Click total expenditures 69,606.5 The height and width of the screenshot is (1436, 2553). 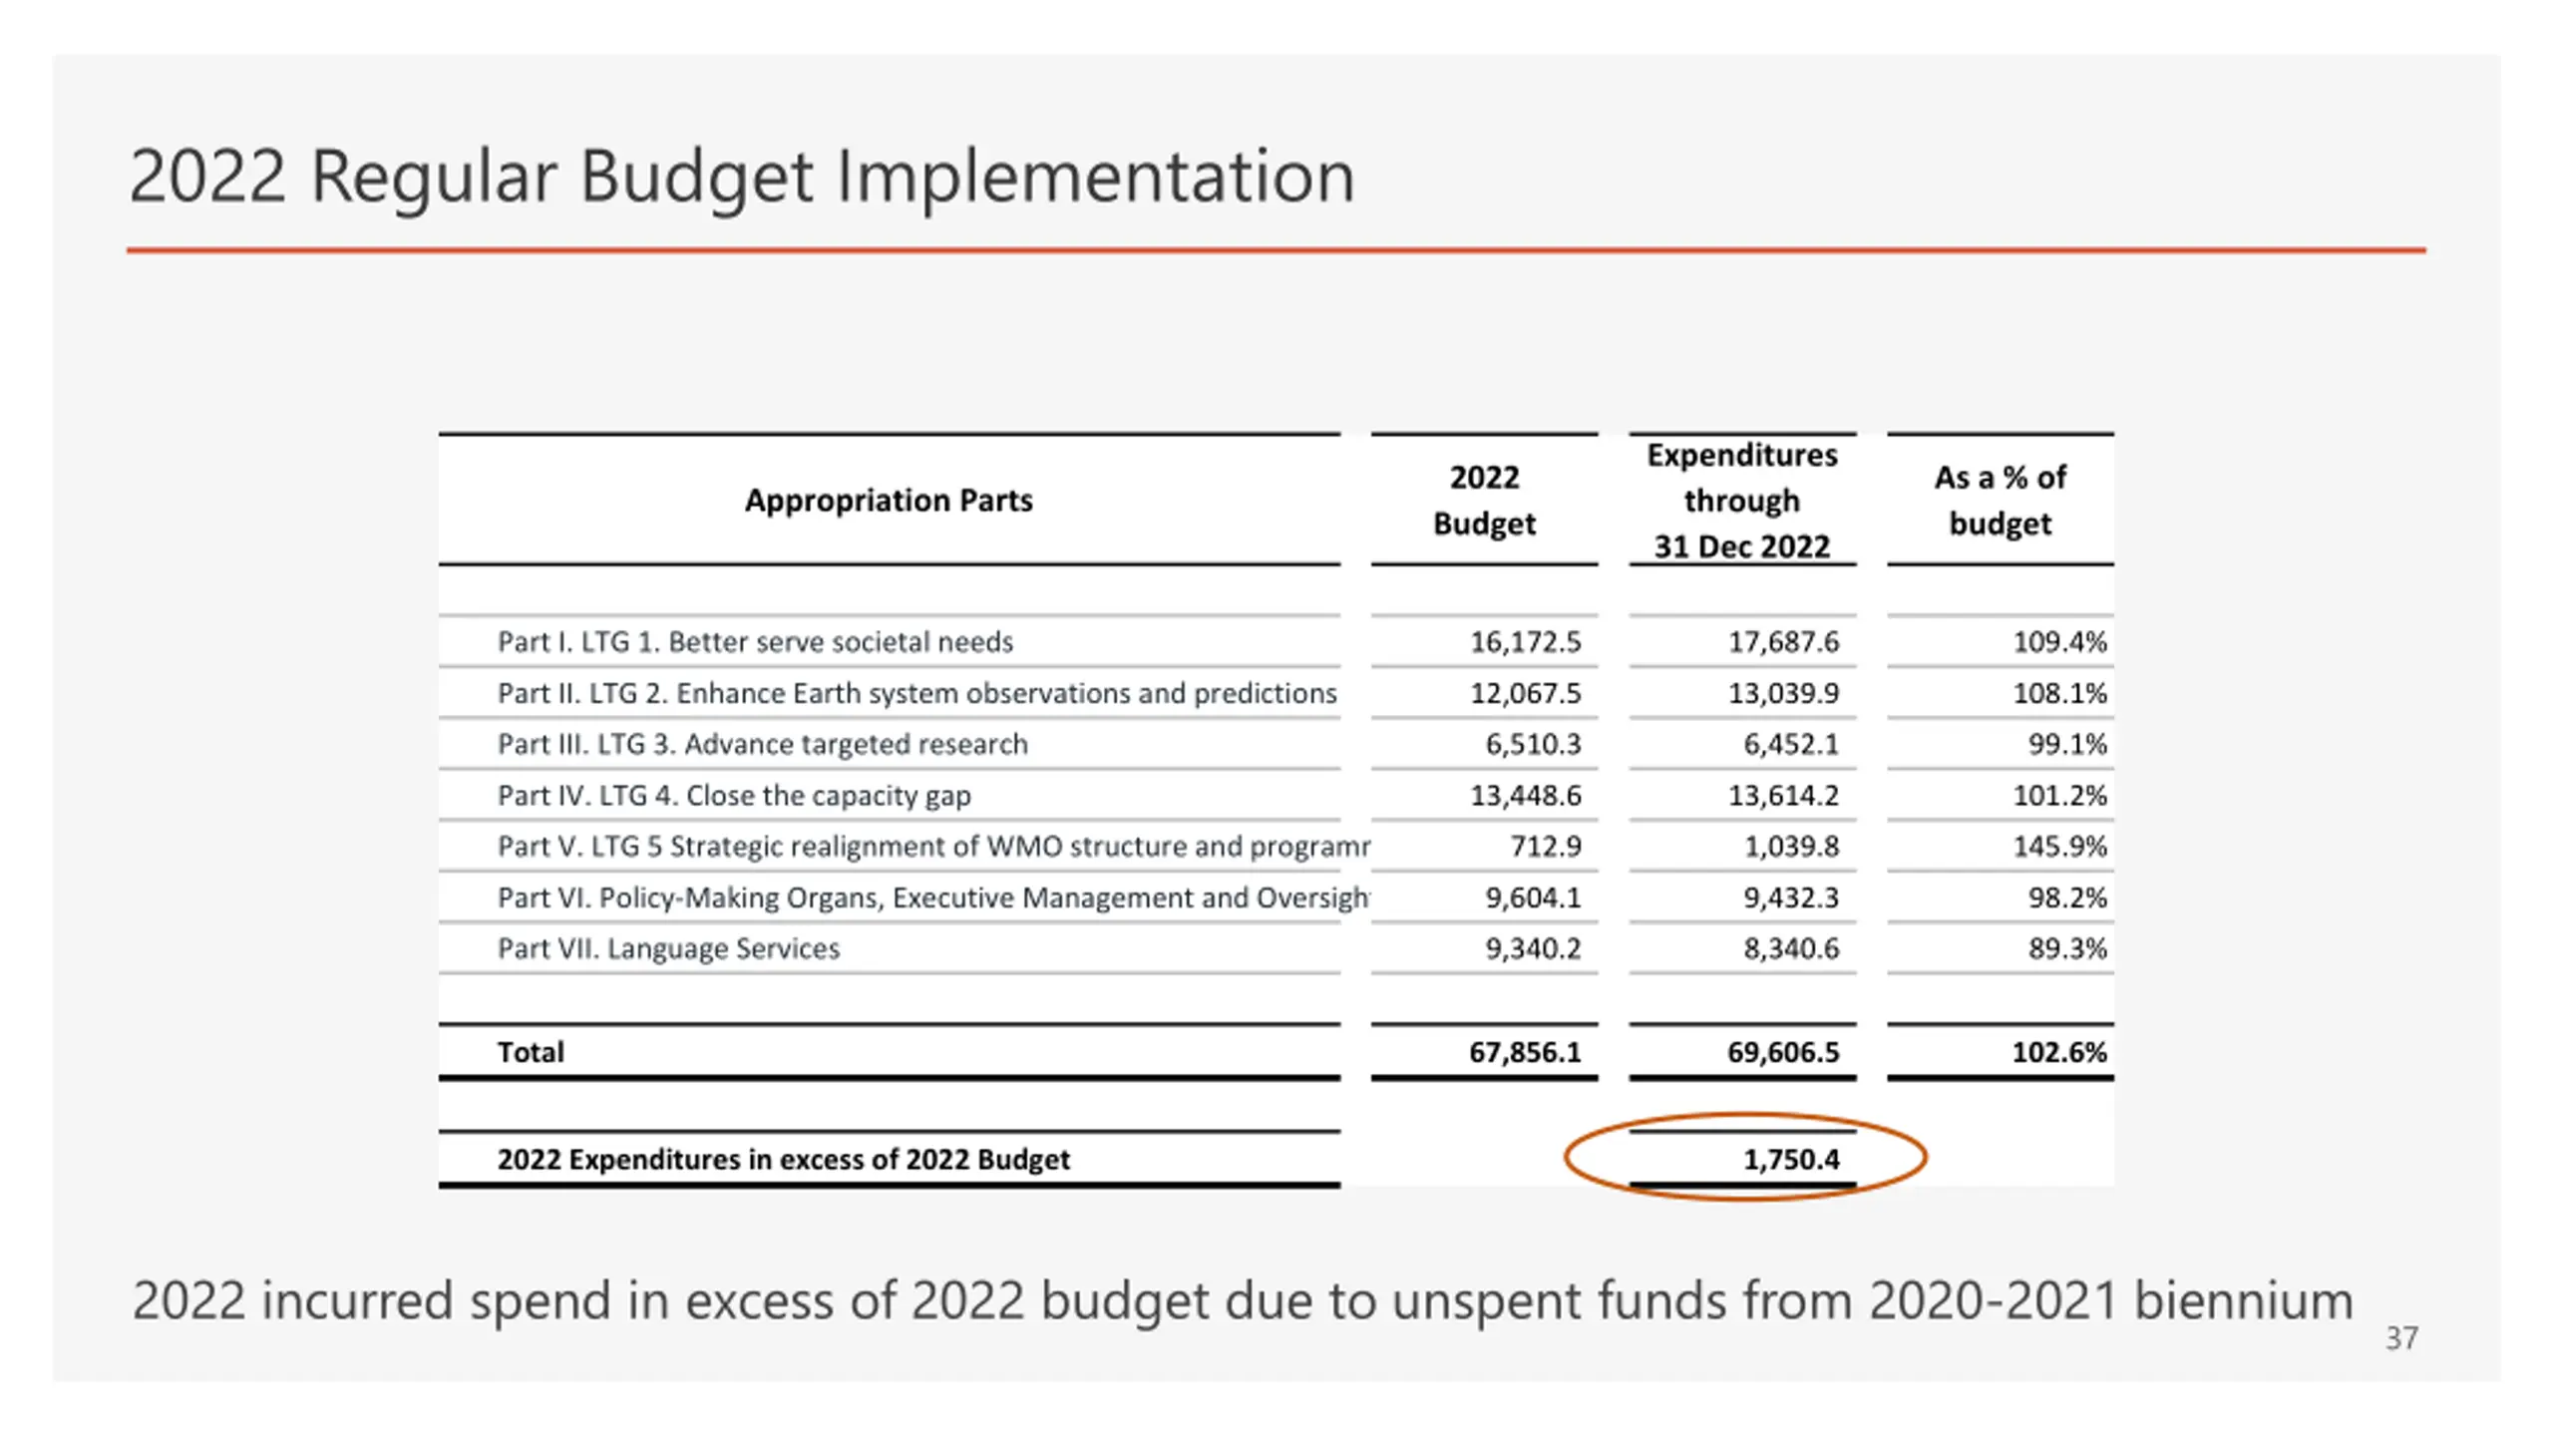(x=1783, y=1052)
